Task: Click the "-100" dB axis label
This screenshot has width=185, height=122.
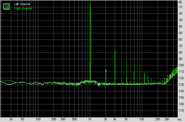Action: pyautogui.click(x=181, y=65)
